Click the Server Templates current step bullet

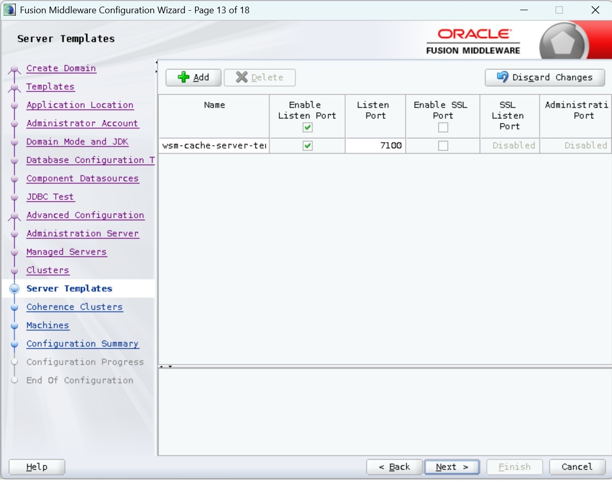click(x=14, y=289)
